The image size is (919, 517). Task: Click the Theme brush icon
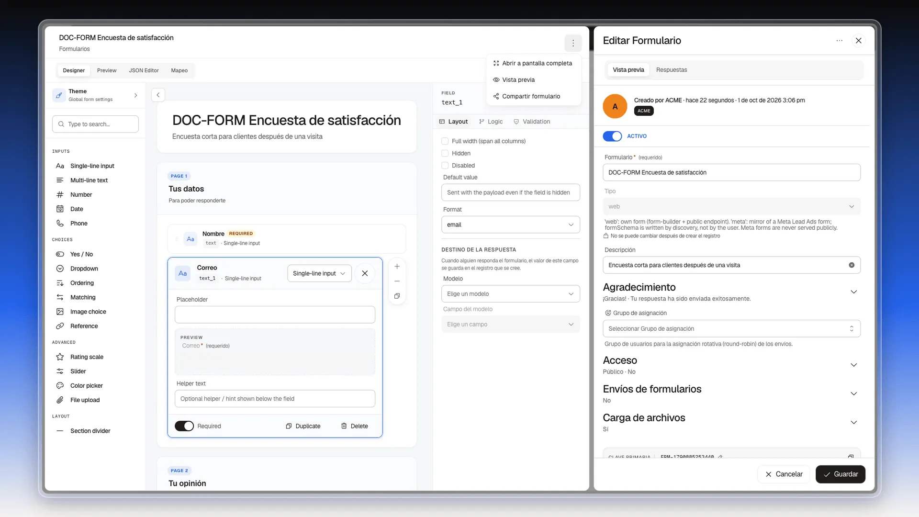pos(59,95)
